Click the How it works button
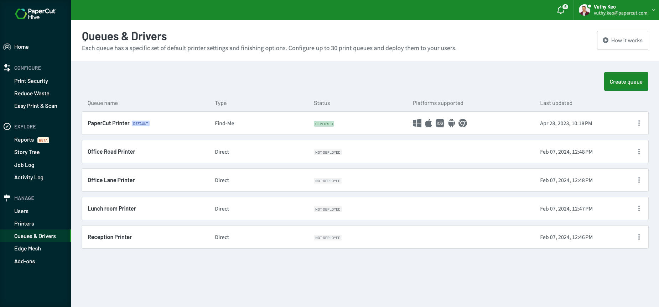 click(622, 40)
